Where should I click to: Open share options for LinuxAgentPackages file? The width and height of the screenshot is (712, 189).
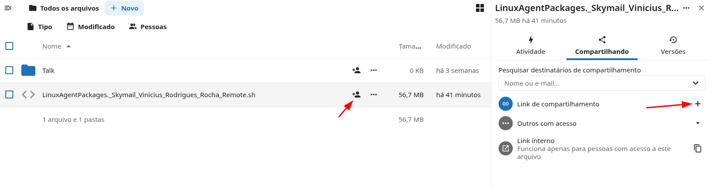click(356, 94)
